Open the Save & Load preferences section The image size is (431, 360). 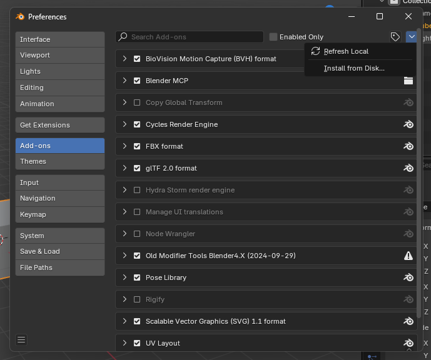[x=60, y=251]
